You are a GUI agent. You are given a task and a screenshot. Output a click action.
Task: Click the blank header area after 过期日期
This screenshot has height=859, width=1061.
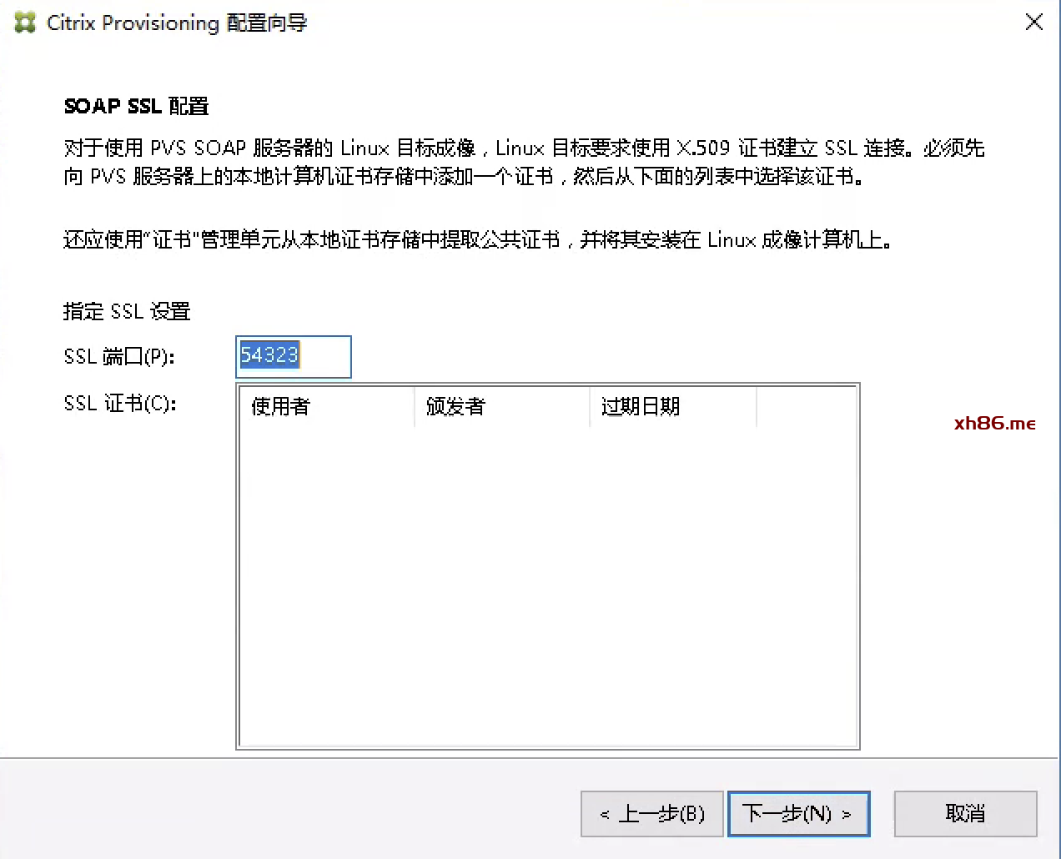point(805,406)
